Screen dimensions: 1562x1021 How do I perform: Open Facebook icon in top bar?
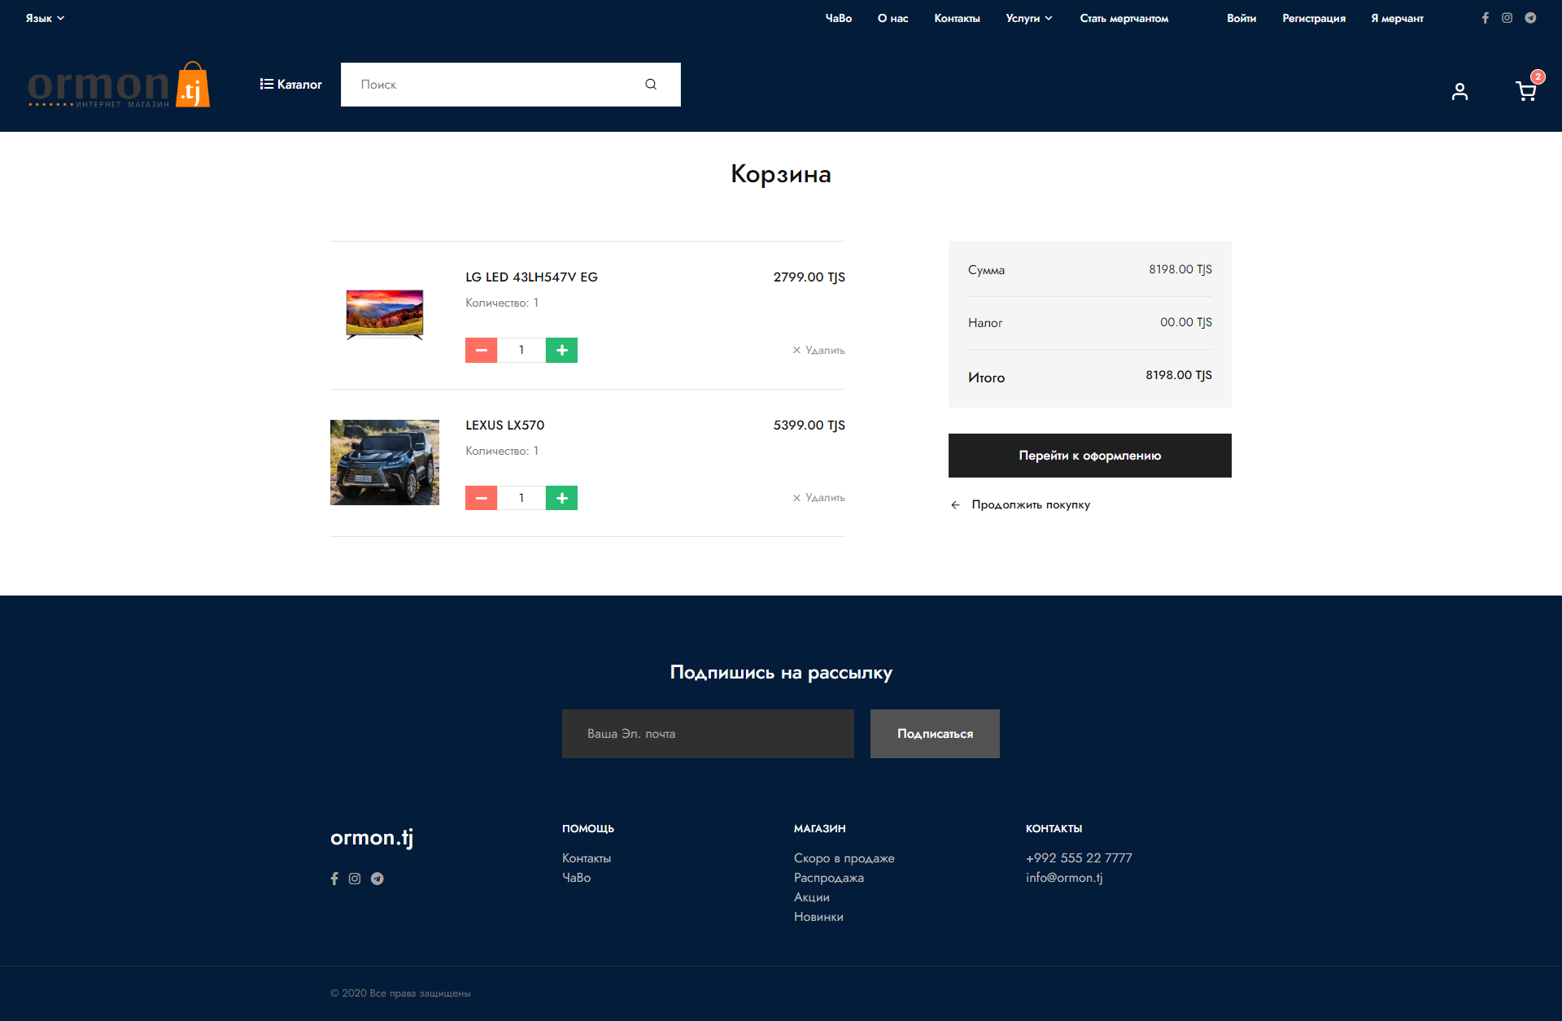point(1485,18)
